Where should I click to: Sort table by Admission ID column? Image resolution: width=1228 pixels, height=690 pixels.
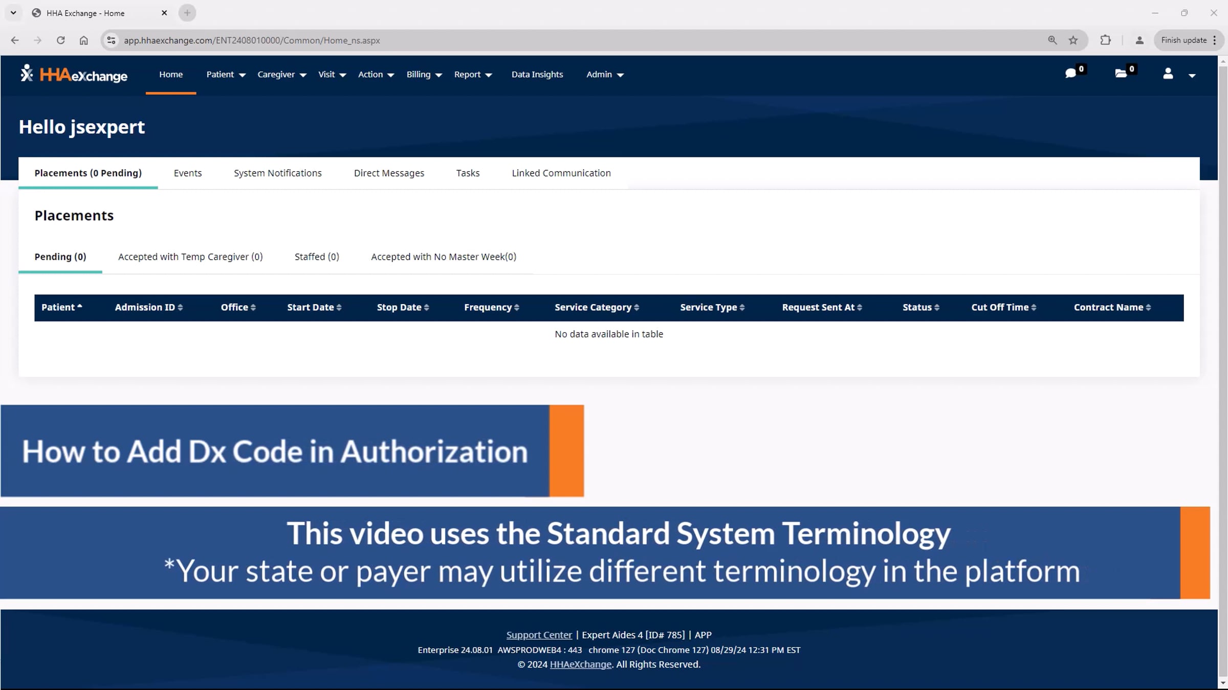click(x=149, y=307)
